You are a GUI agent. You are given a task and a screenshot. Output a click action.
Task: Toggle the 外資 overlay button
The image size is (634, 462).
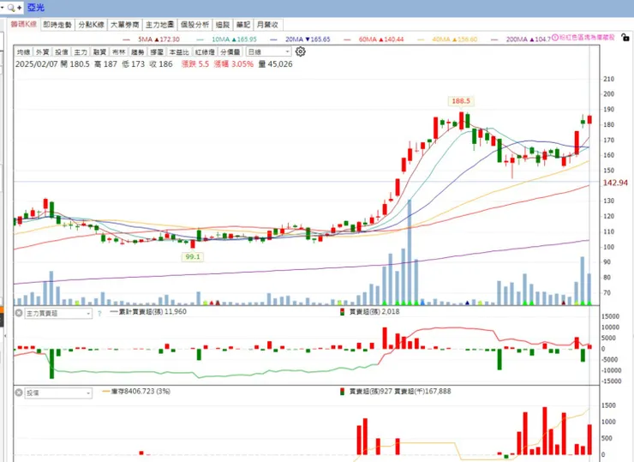pyautogui.click(x=43, y=51)
